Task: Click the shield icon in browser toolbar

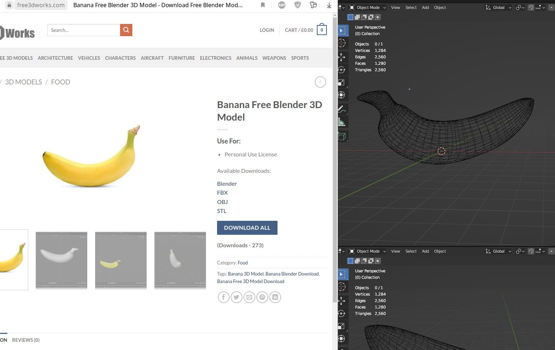Action: 298,5
